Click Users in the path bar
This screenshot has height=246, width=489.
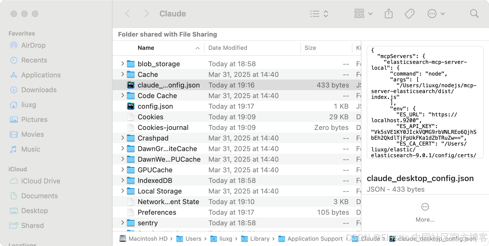pyautogui.click(x=189, y=239)
